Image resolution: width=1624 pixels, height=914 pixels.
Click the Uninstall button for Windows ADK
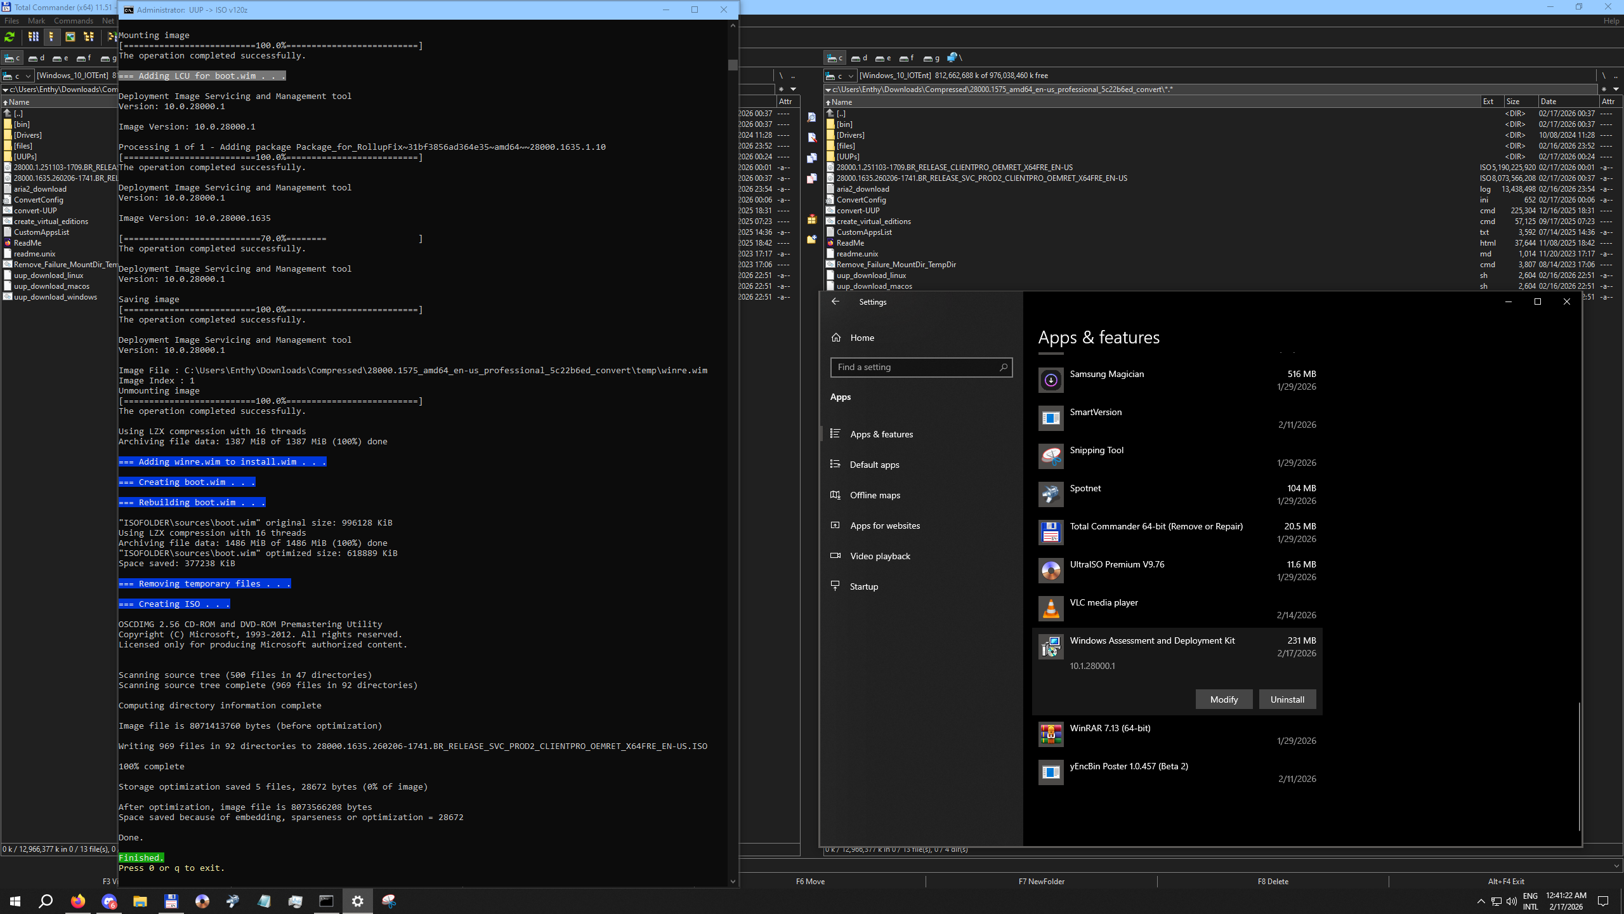pyautogui.click(x=1287, y=699)
